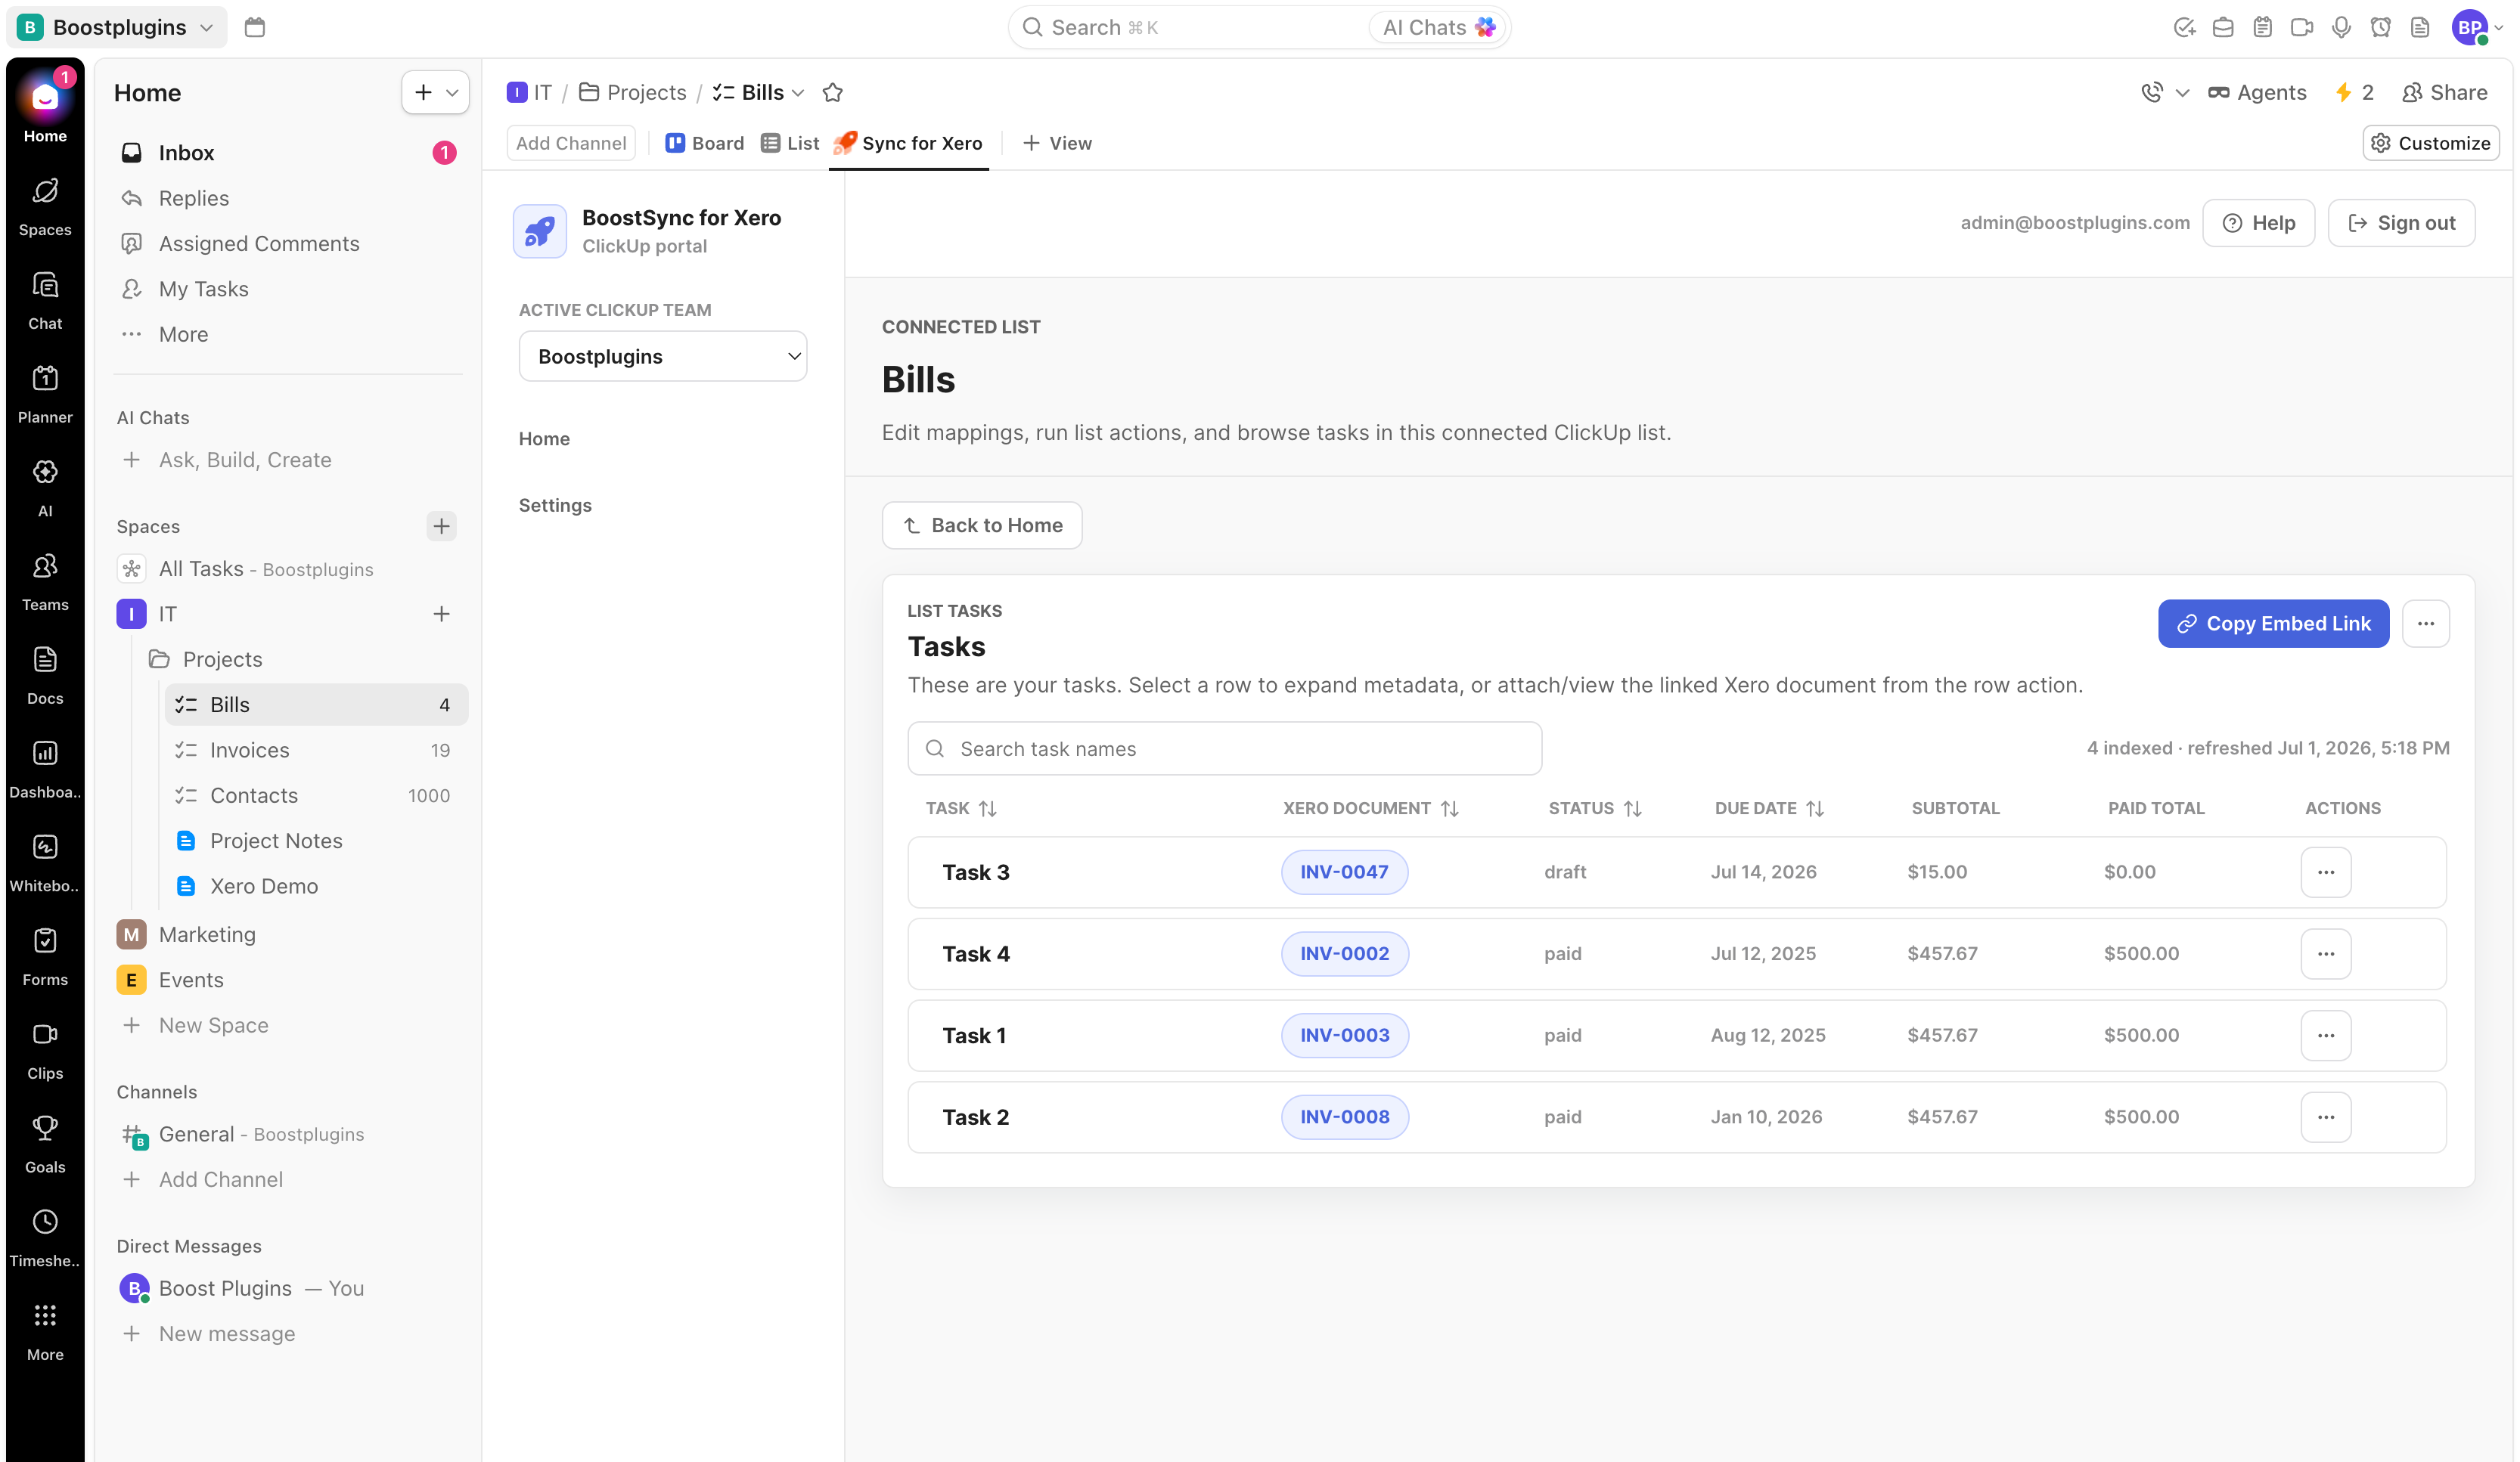This screenshot has width=2520, height=1462.
Task: Add a new View tab
Action: tap(1058, 143)
